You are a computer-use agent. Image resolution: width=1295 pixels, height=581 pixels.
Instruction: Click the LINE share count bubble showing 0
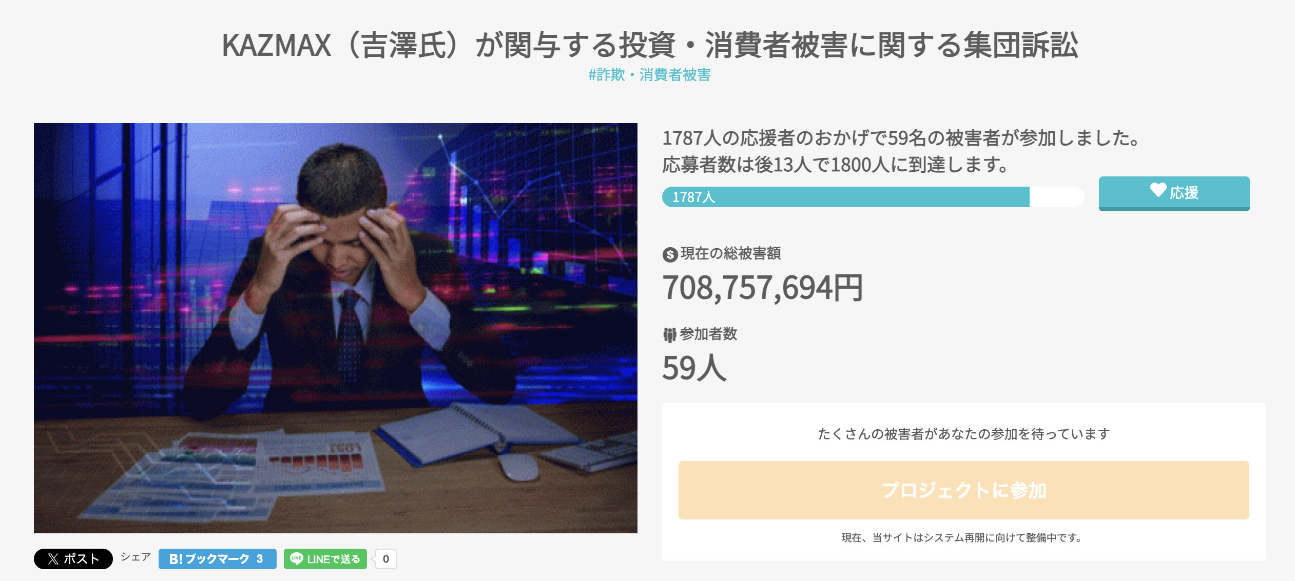click(x=385, y=559)
